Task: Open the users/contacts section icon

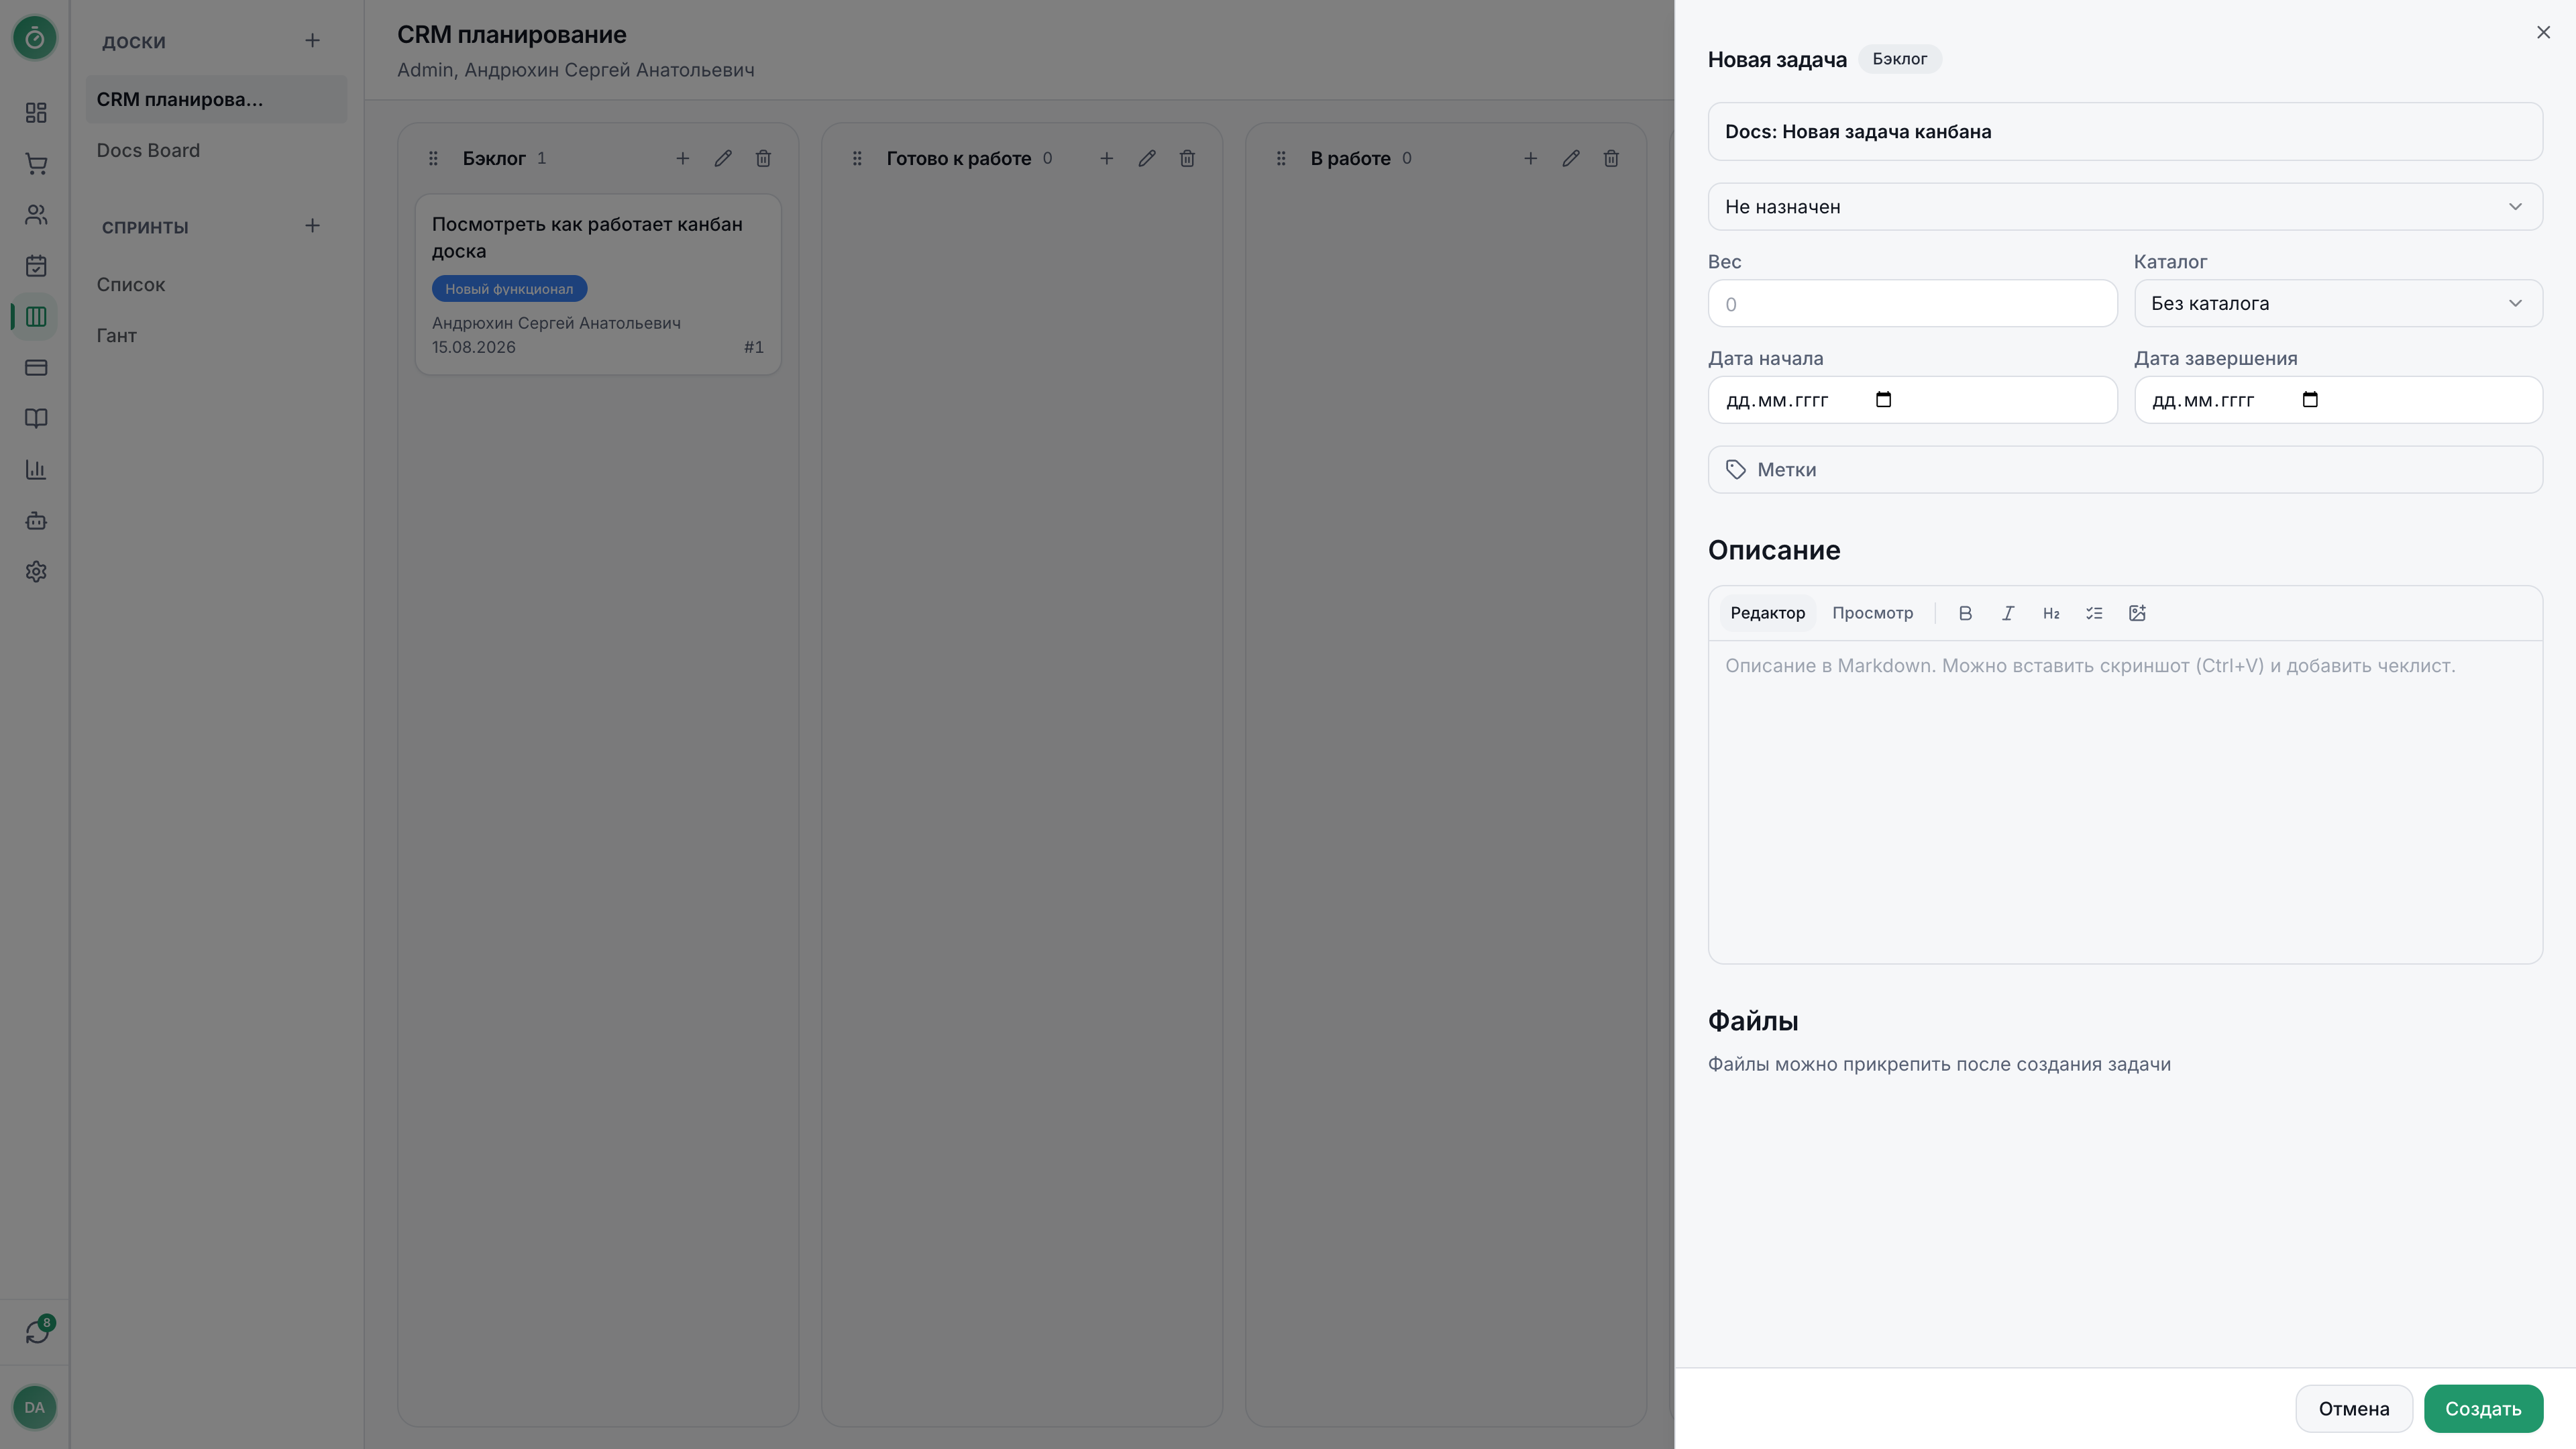Action: coord(36,215)
